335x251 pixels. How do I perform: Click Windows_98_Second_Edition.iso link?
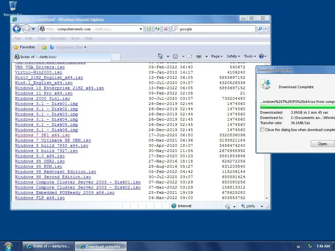click(53, 177)
